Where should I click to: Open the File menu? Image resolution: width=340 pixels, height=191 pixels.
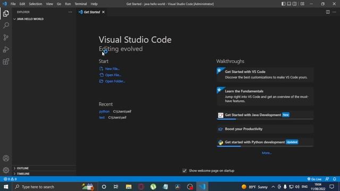[x=13, y=4]
